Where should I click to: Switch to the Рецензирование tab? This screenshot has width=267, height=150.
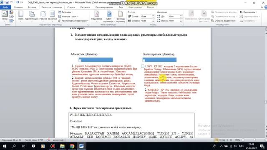pos(104,7)
